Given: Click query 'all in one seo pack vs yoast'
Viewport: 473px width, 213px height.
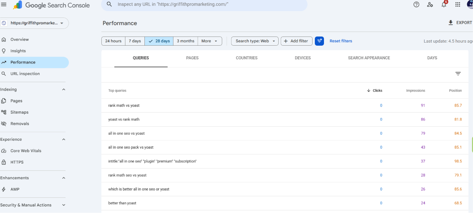Looking at the screenshot, I should 131,148.
